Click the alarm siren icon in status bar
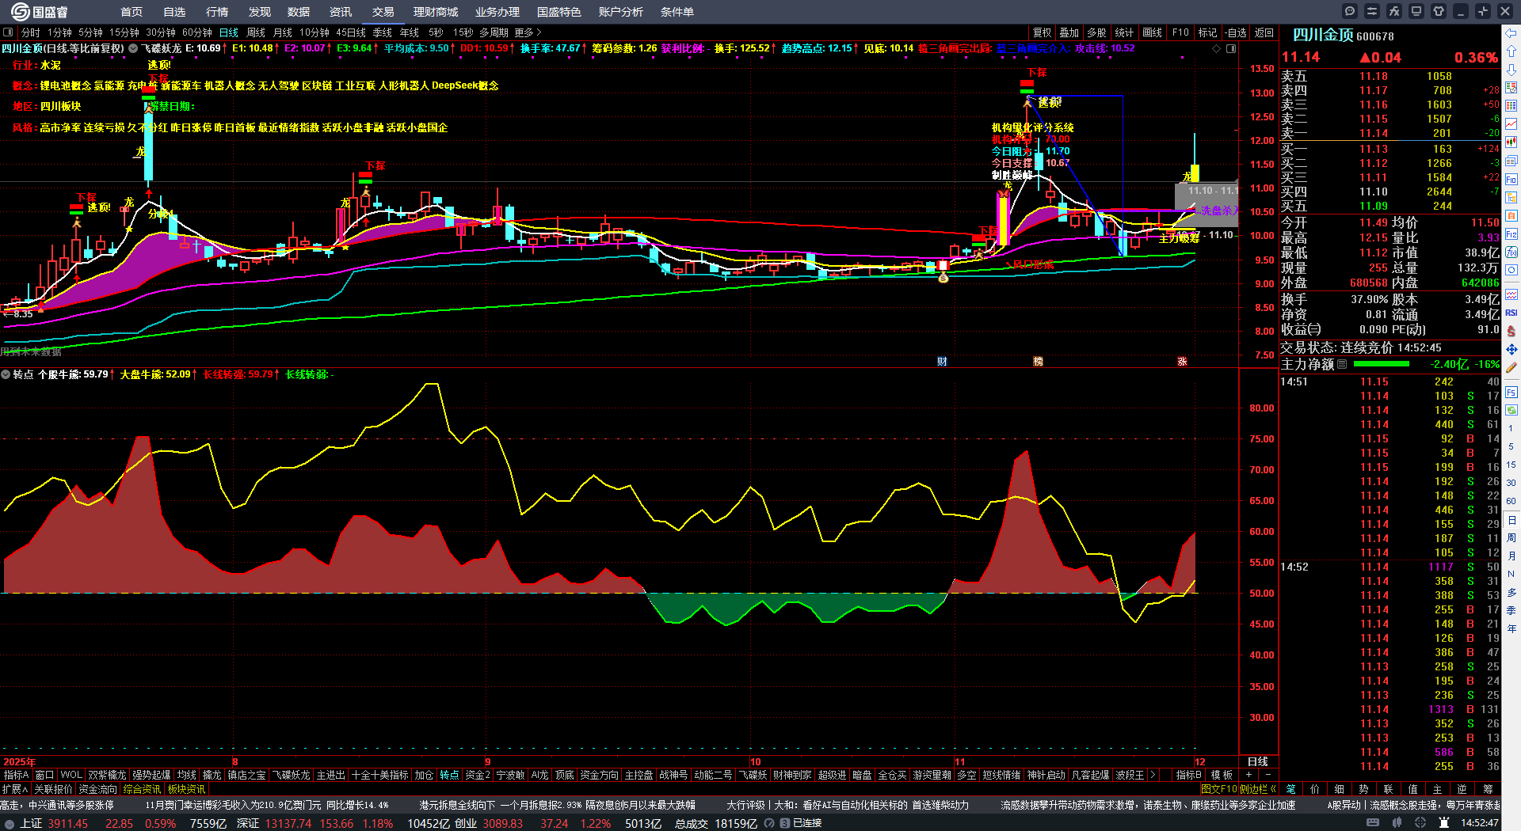This screenshot has height=831, width=1521. [1445, 823]
